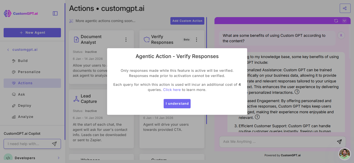The width and height of the screenshot is (354, 163).
Task: Refresh the chat conversation
Action: 336,20
